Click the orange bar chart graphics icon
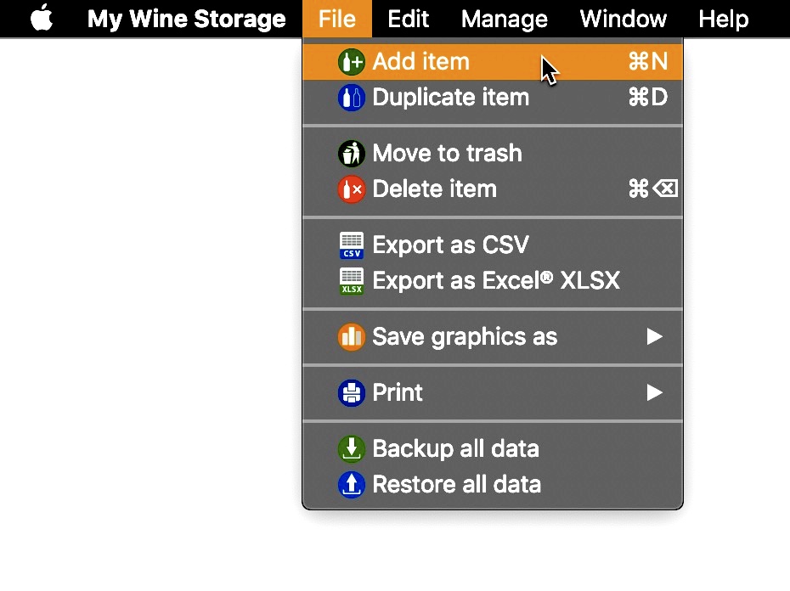Viewport: 790px width, 591px height. click(x=351, y=337)
